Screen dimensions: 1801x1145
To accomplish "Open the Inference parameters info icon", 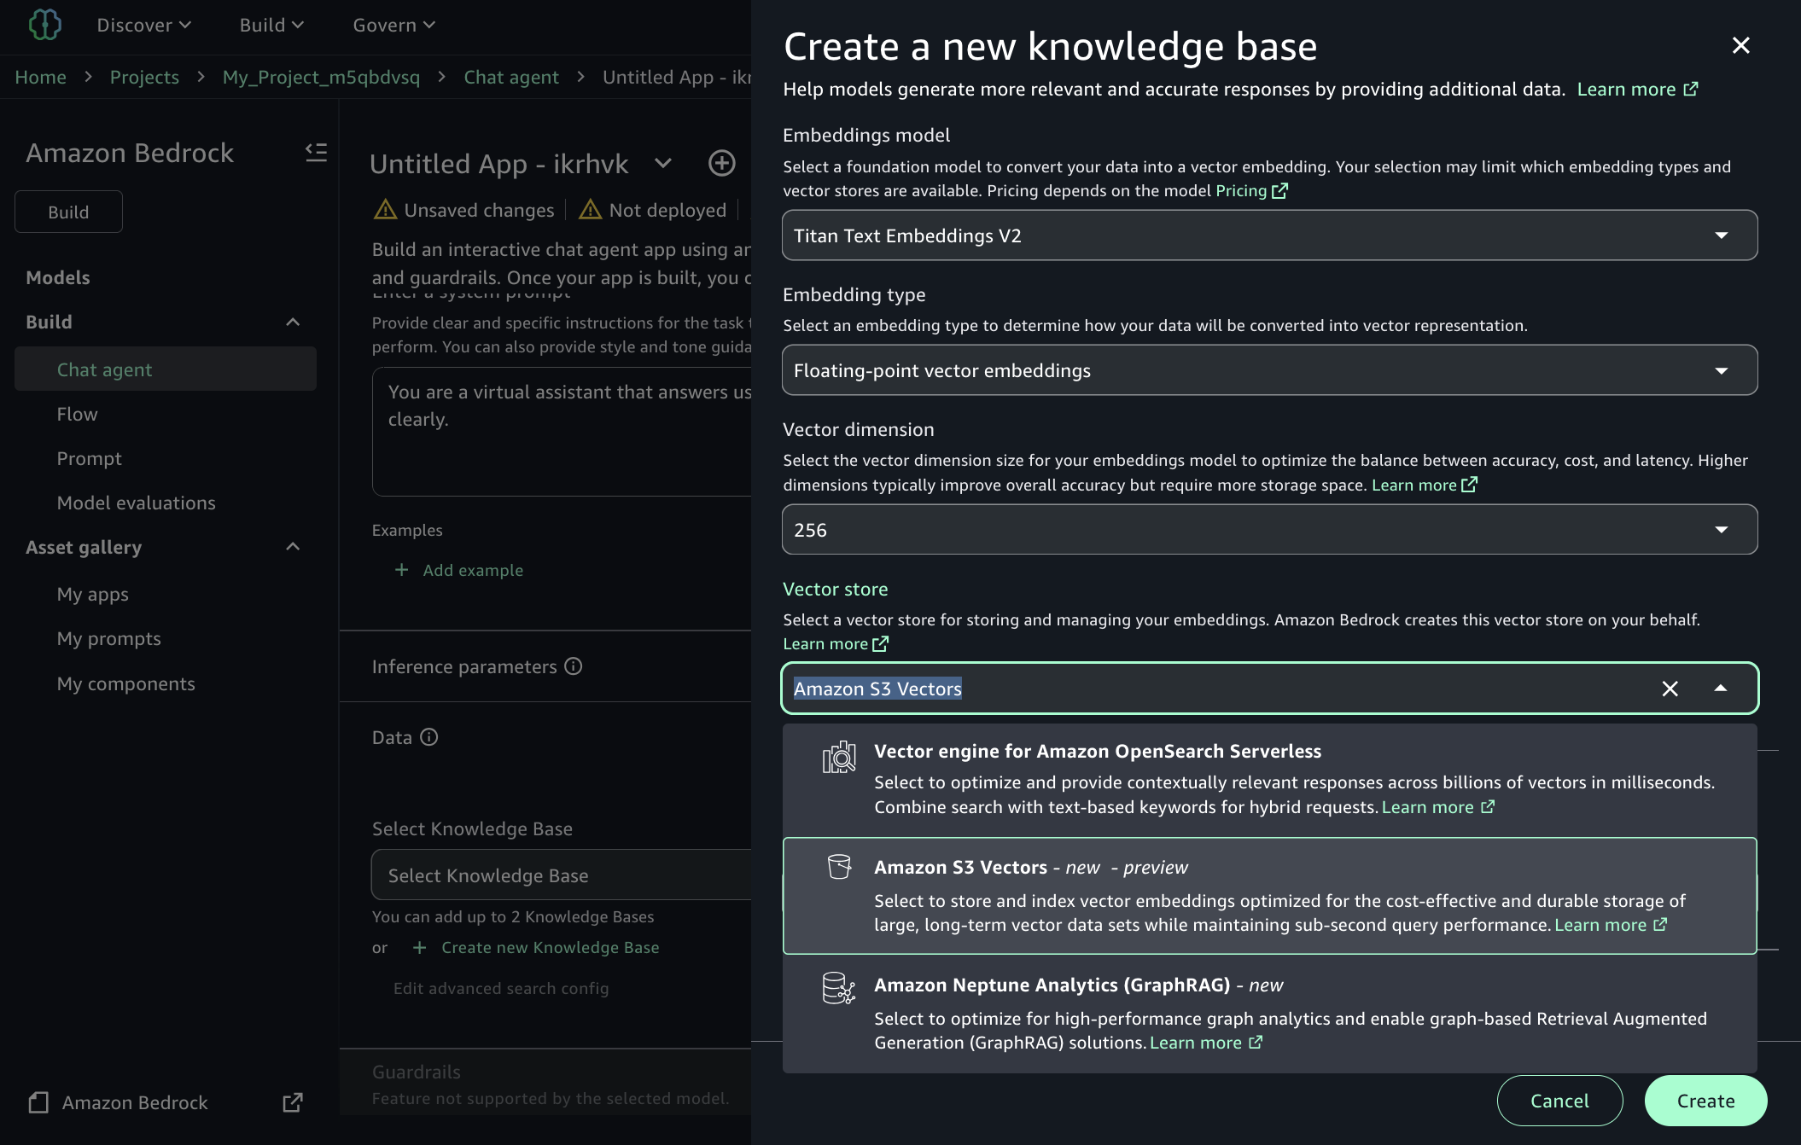I will pyautogui.click(x=574, y=666).
